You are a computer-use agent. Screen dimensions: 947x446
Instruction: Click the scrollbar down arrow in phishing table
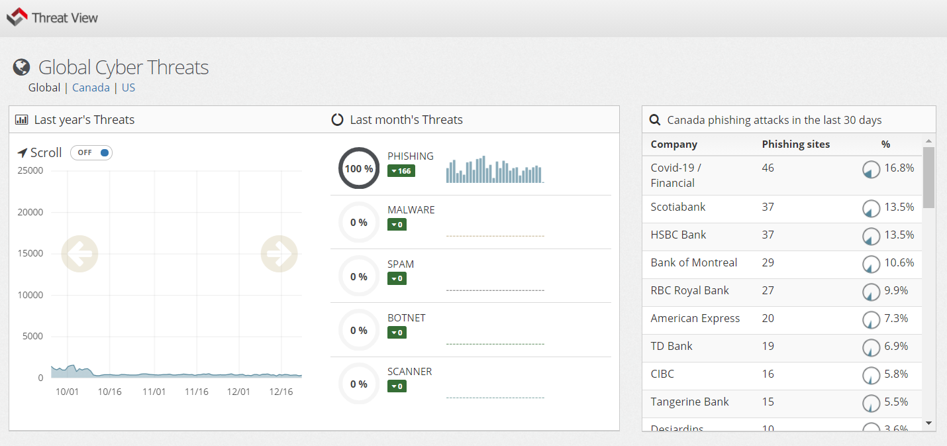tap(928, 423)
